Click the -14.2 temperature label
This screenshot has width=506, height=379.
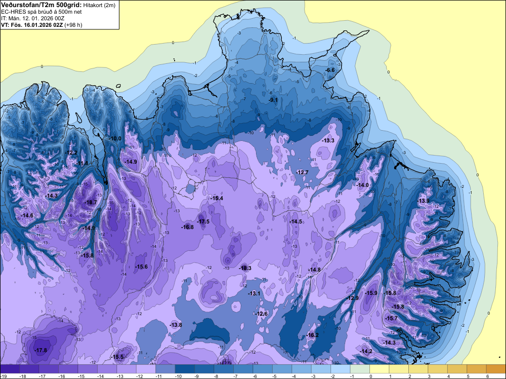point(366,351)
